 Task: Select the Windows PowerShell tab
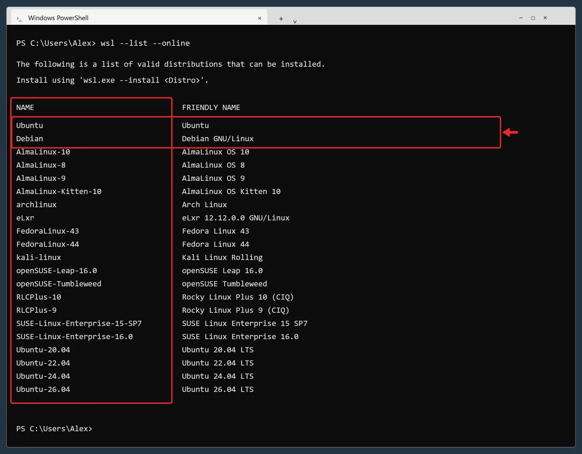tap(140, 17)
